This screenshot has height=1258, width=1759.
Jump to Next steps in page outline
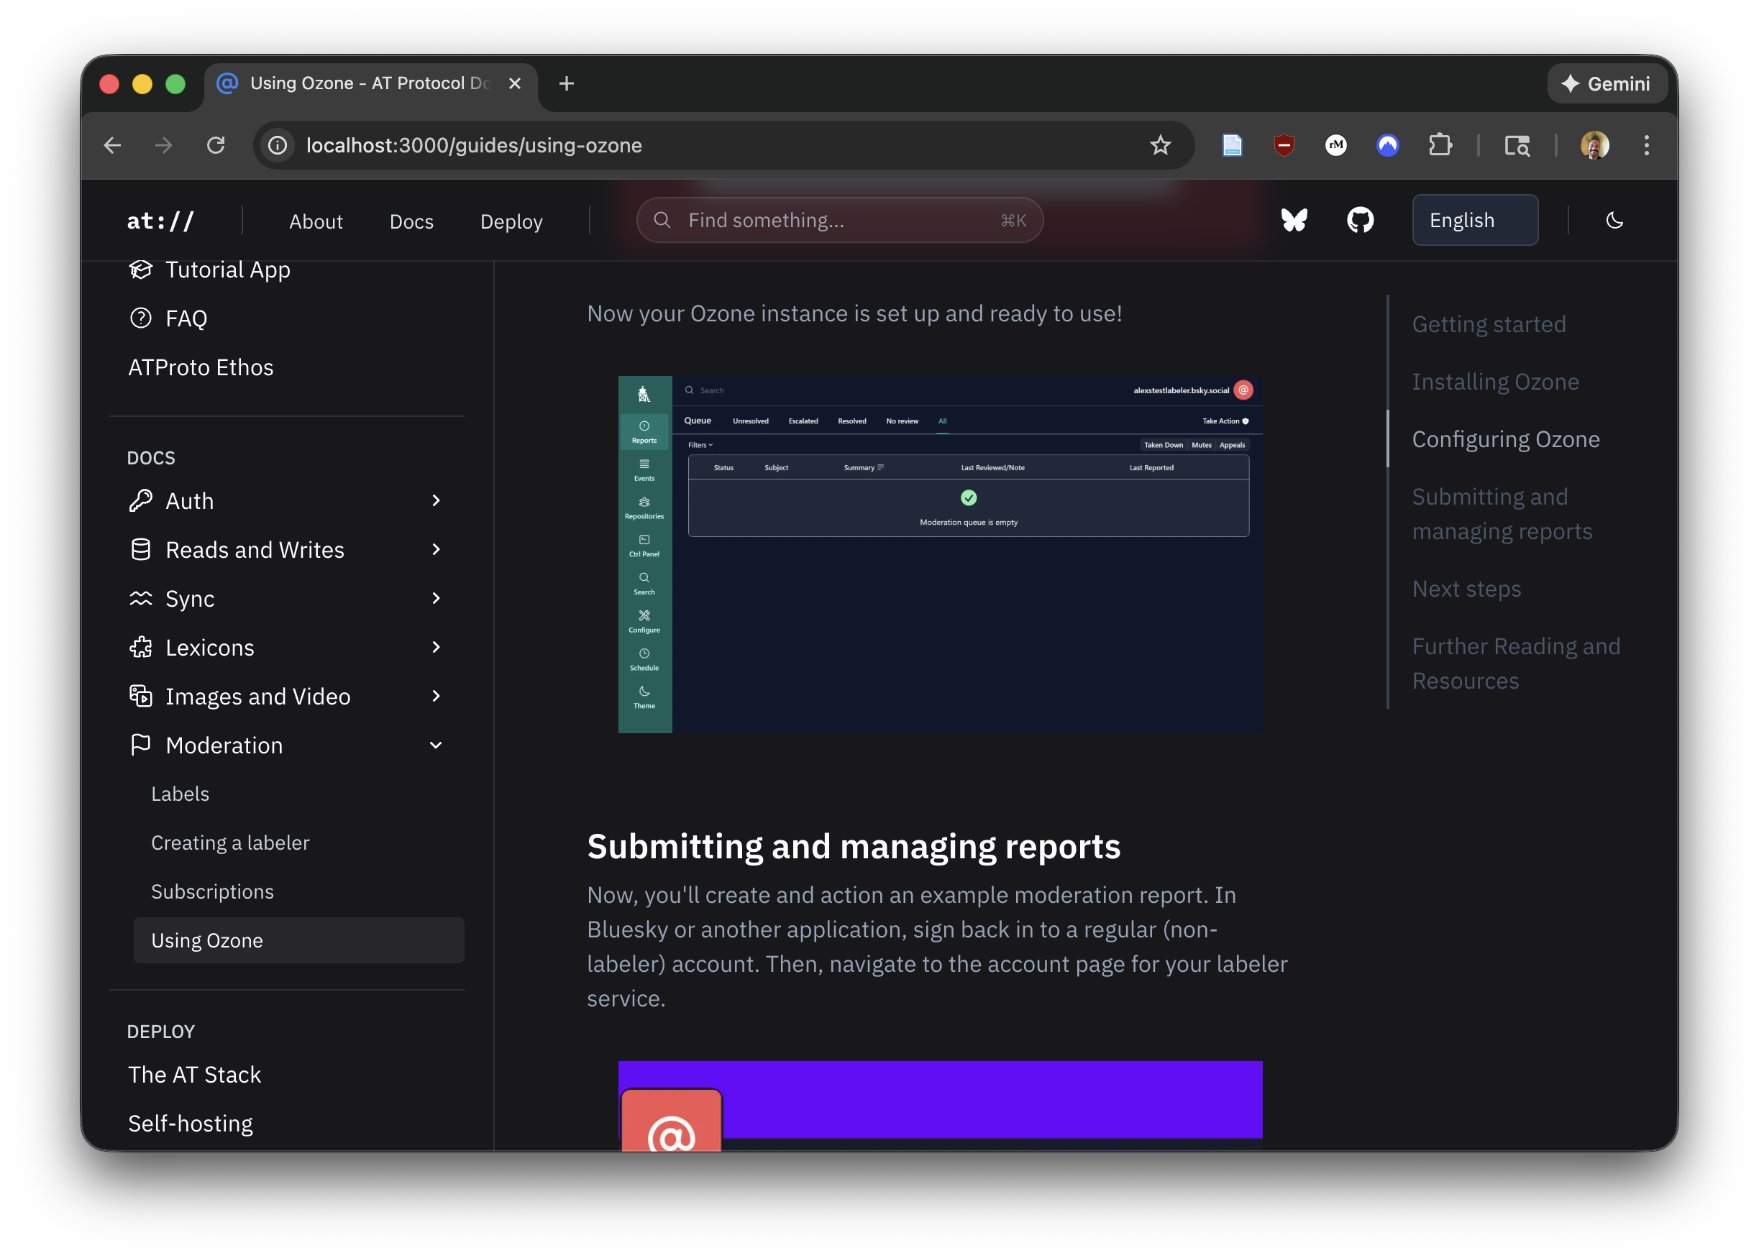[x=1466, y=589]
